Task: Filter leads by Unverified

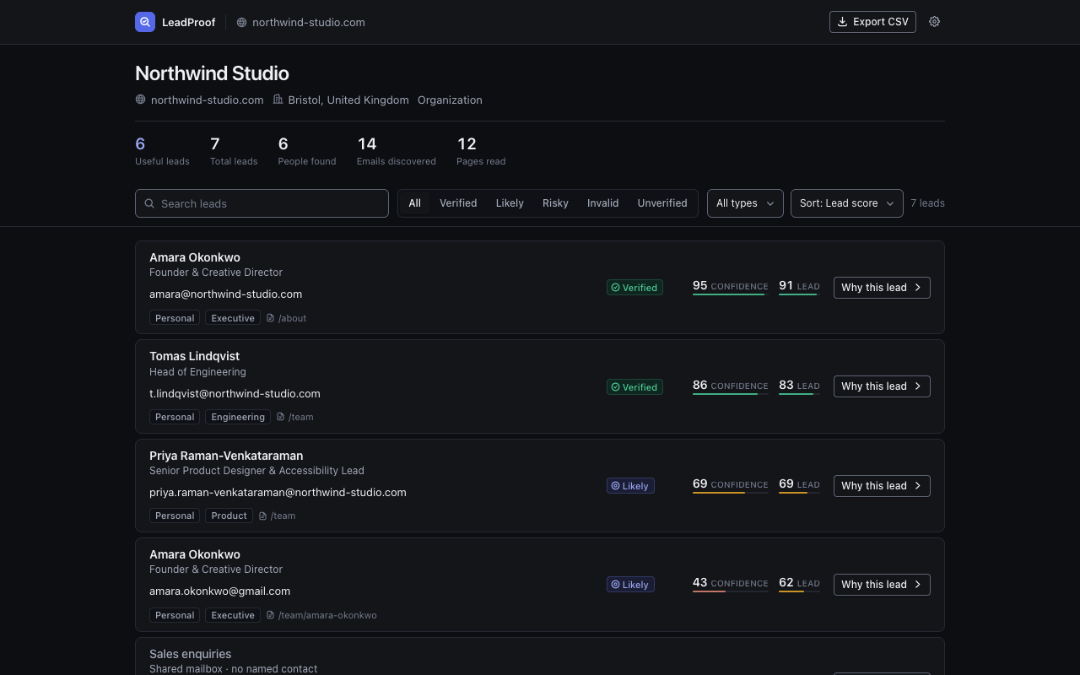Action: click(x=662, y=203)
